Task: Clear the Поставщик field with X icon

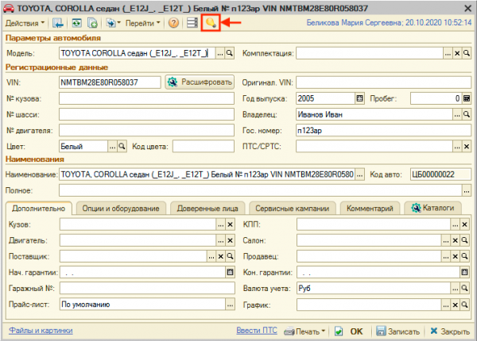Action: (221, 256)
